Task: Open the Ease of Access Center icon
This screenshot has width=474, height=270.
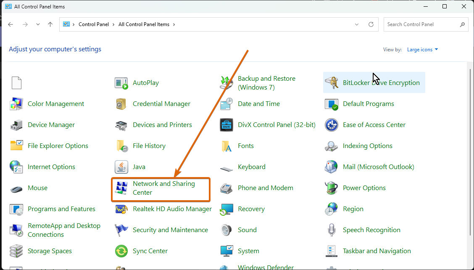Action: [331, 125]
